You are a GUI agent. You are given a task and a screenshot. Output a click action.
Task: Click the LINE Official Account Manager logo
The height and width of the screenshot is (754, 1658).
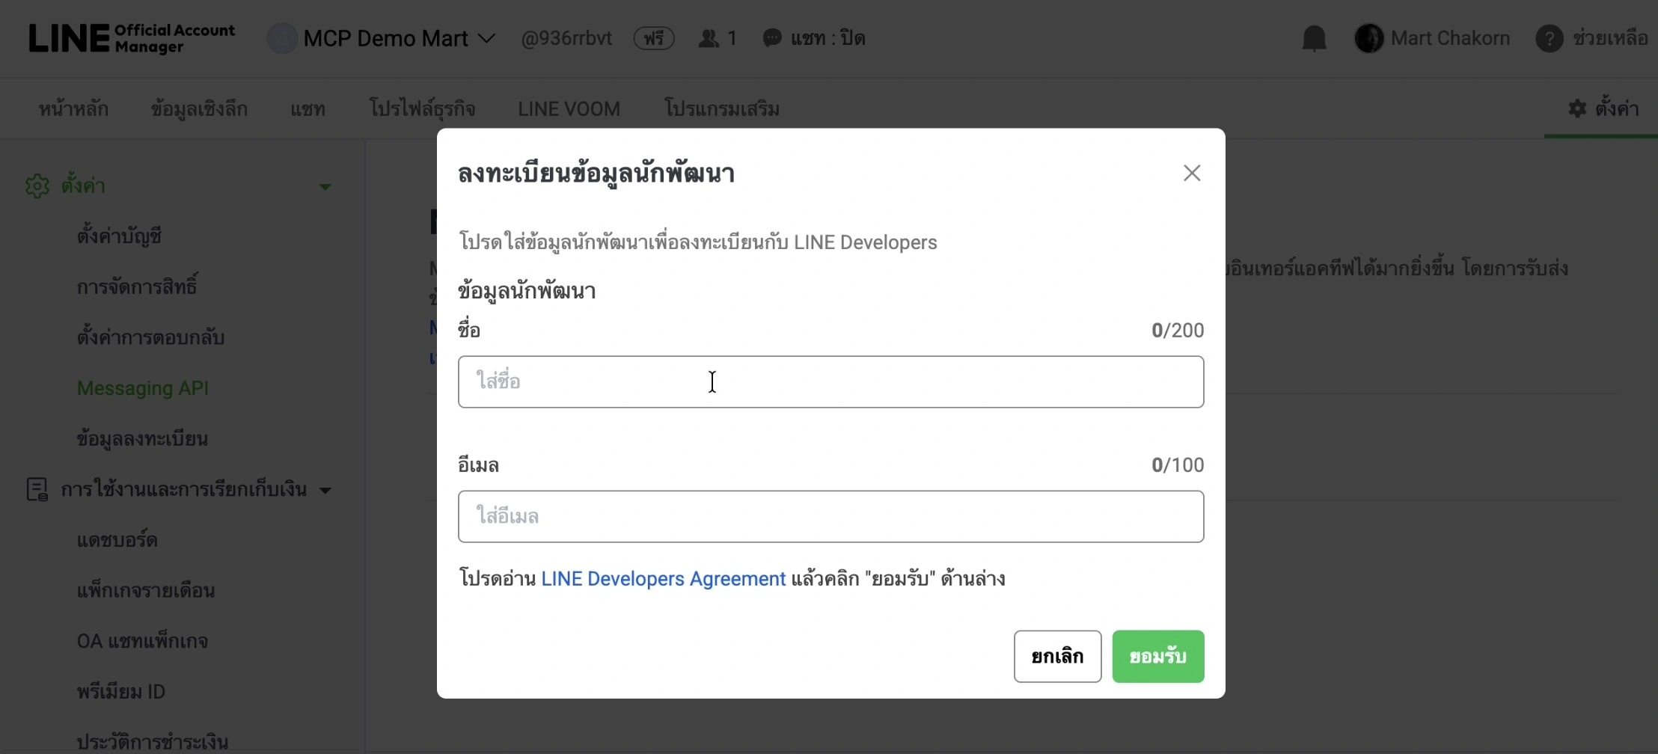pyautogui.click(x=132, y=38)
